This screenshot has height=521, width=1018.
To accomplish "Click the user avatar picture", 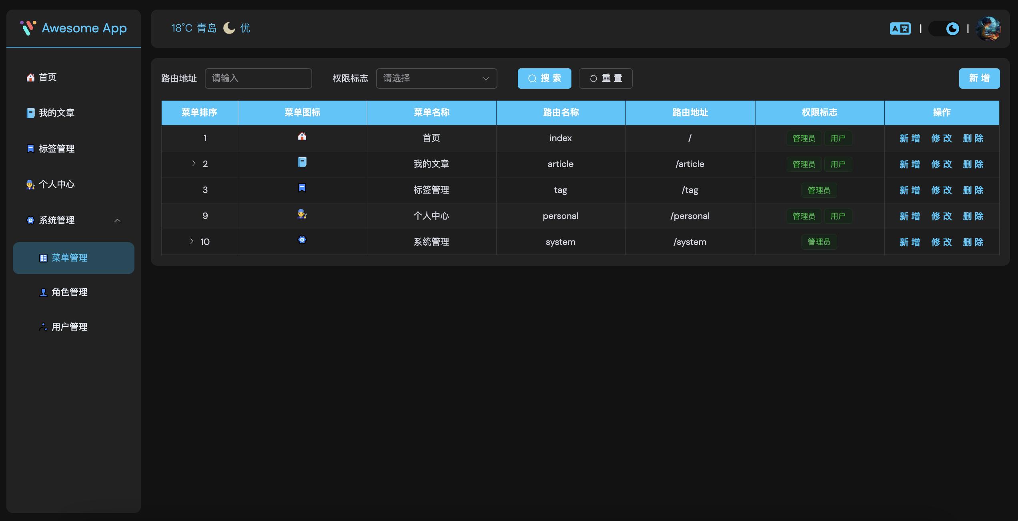I will click(x=988, y=29).
